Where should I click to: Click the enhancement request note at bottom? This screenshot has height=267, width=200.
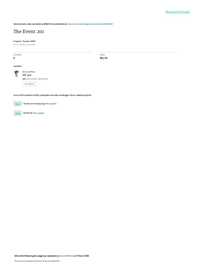[37, 261]
